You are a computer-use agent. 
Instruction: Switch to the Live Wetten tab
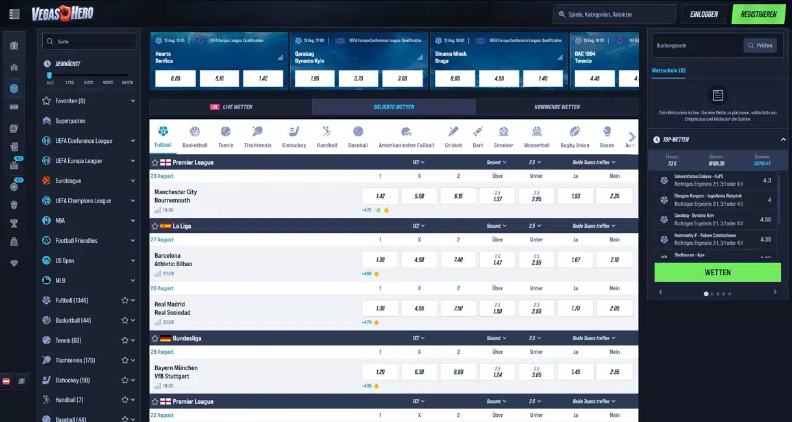230,107
